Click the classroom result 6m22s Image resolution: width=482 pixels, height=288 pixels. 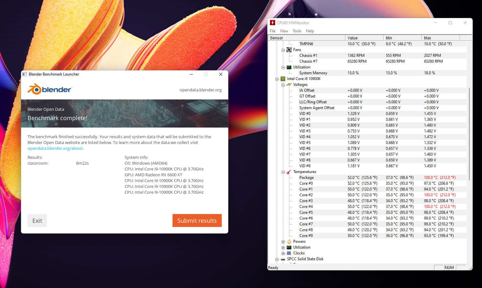click(x=82, y=163)
